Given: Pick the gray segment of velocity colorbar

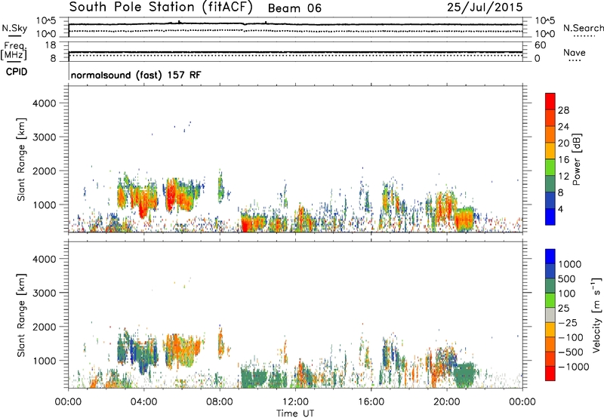Looking at the screenshot, I should tap(550, 315).
